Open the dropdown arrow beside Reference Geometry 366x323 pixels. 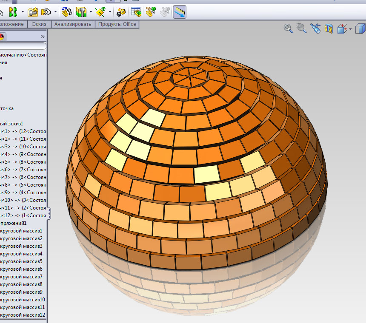click(x=110, y=12)
